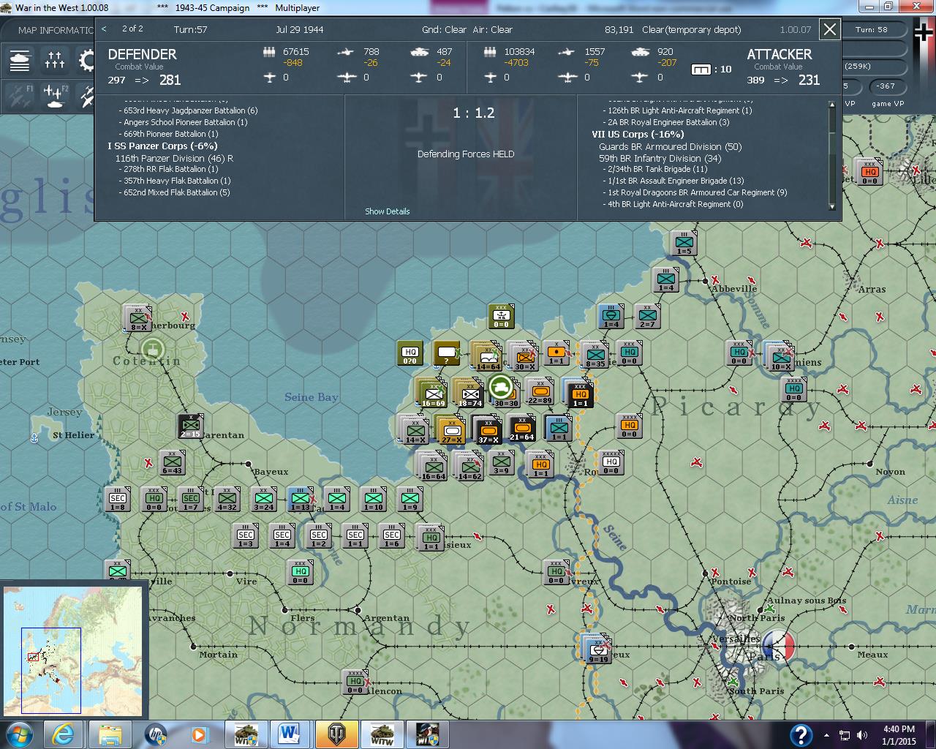936x749 pixels.
Task: Select VII US Corps heading
Action: click(x=638, y=134)
